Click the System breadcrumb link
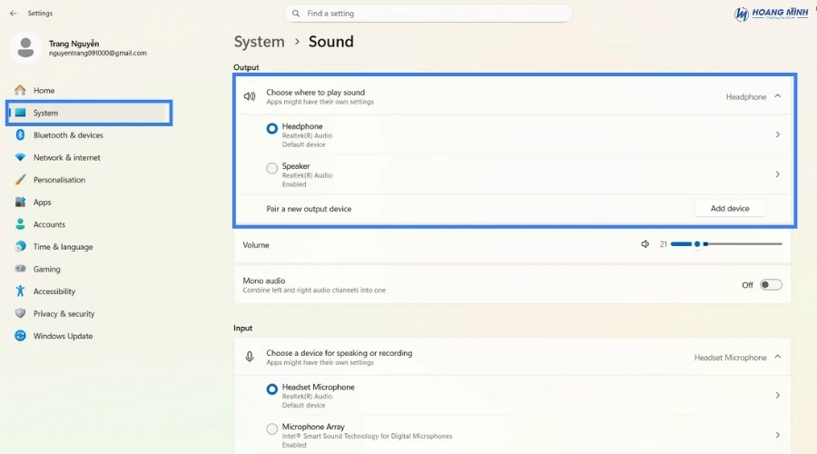The image size is (817, 454). [259, 42]
